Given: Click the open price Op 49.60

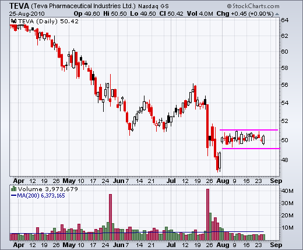Looking at the screenshot, I should pyautogui.click(x=87, y=14).
